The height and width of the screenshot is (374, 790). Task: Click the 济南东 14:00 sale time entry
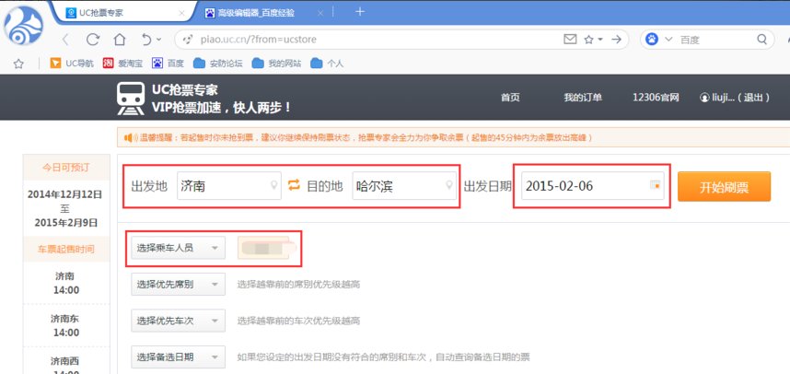click(66, 325)
